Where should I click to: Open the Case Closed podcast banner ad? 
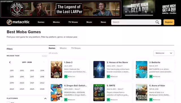coord(61,9)
